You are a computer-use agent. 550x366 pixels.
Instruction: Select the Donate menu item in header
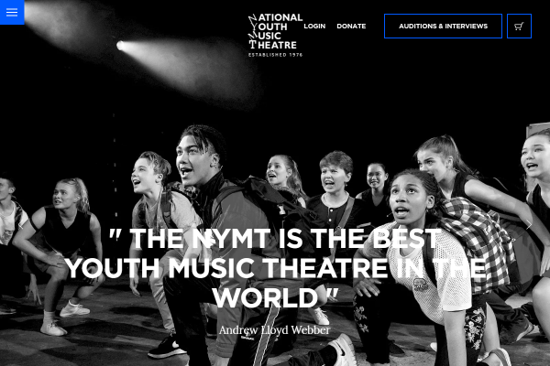[x=351, y=27]
